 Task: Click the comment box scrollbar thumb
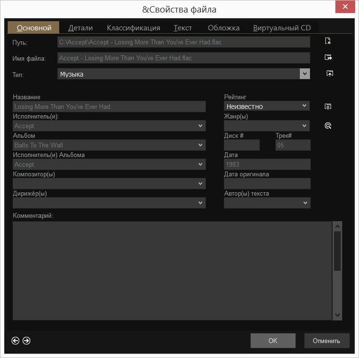337,251
